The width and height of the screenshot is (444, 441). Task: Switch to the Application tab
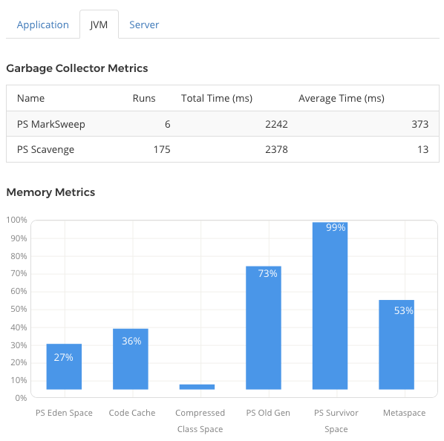[x=43, y=25]
